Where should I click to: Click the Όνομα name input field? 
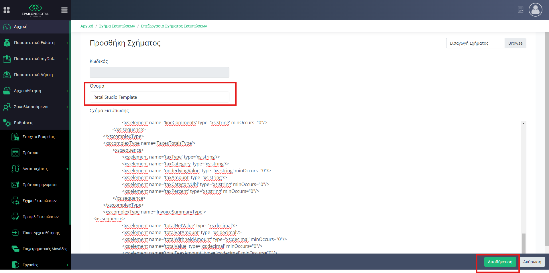[159, 97]
